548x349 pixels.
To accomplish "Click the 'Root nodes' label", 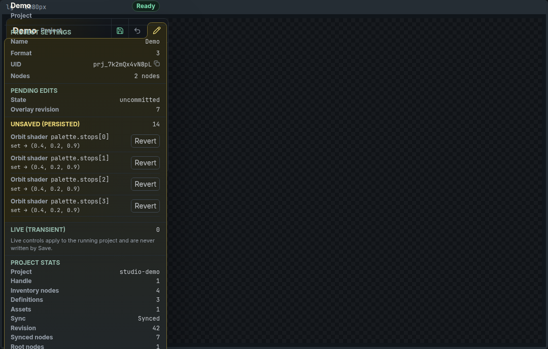I will pyautogui.click(x=27, y=346).
